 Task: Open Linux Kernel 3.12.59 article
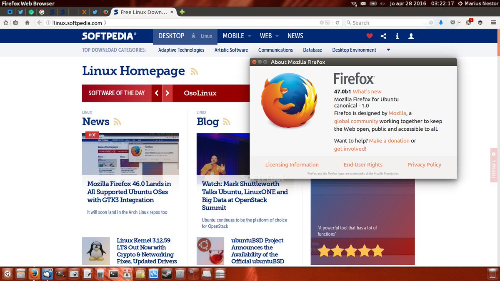(x=147, y=251)
